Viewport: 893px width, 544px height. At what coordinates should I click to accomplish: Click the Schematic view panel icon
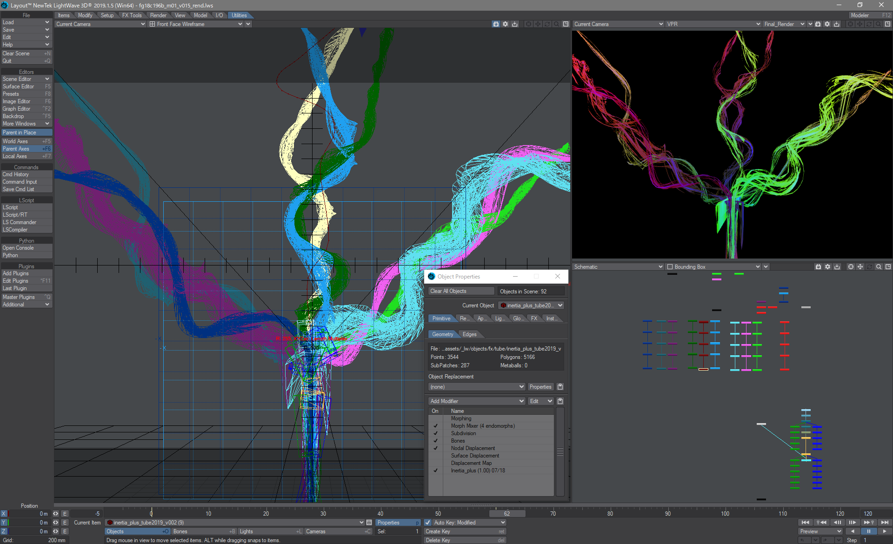pos(887,266)
